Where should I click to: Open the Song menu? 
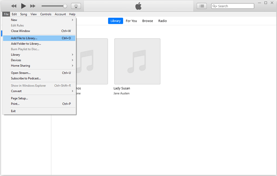tap(23, 14)
